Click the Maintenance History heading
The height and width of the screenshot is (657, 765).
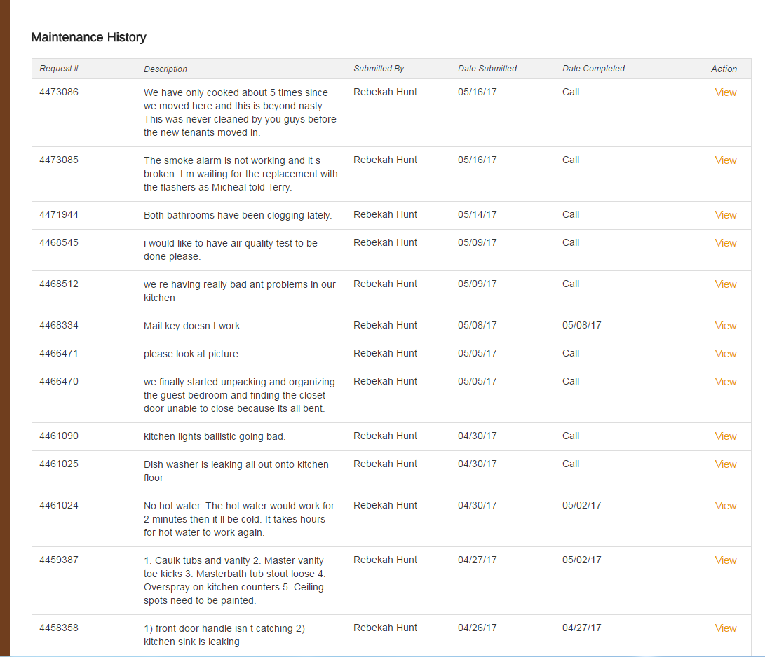pos(89,38)
